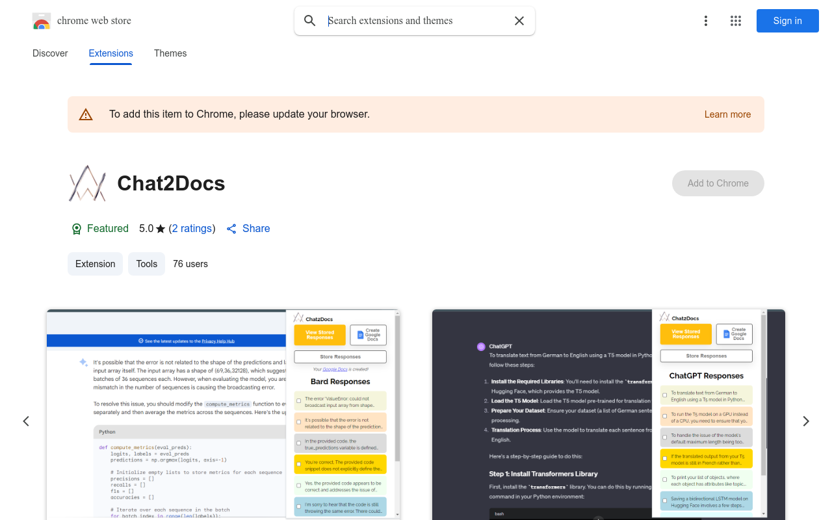Click the Sign in button
Image resolution: width=832 pixels, height=520 pixels.
(788, 21)
